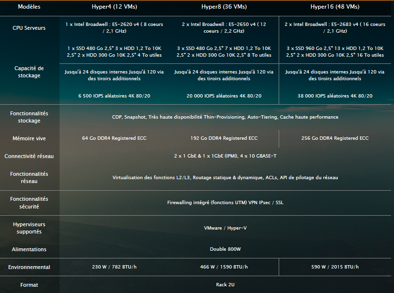Click Hyper16 'Jusqu'à 24 disques internes' cell

pos(335,75)
